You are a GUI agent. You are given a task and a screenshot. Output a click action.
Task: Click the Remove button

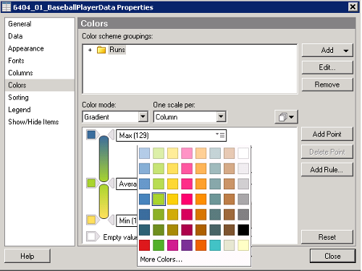tap(327, 85)
